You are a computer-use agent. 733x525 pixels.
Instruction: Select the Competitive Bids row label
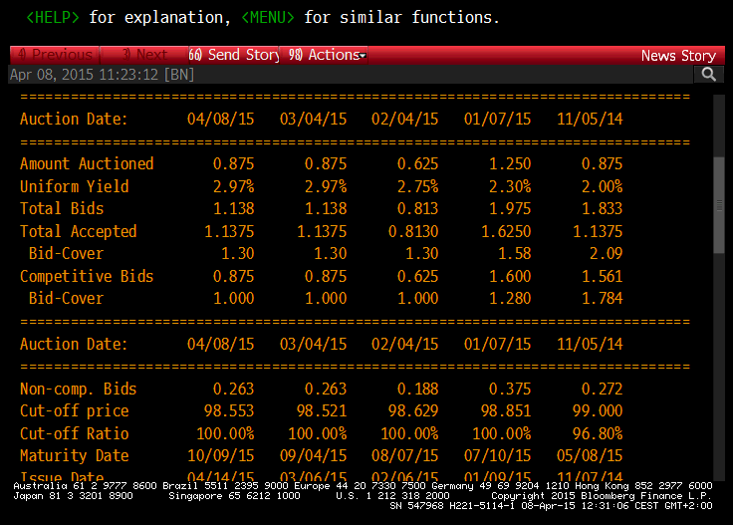coord(87,276)
